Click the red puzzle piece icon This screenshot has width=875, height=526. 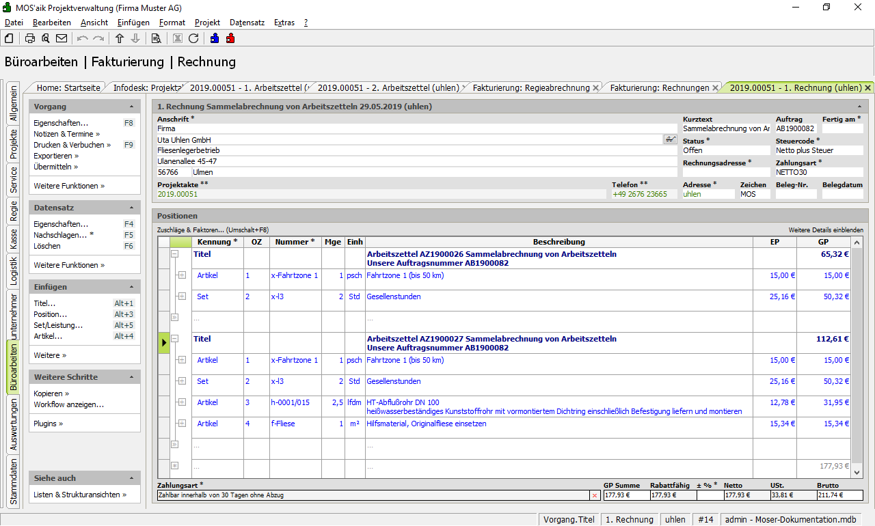click(230, 38)
